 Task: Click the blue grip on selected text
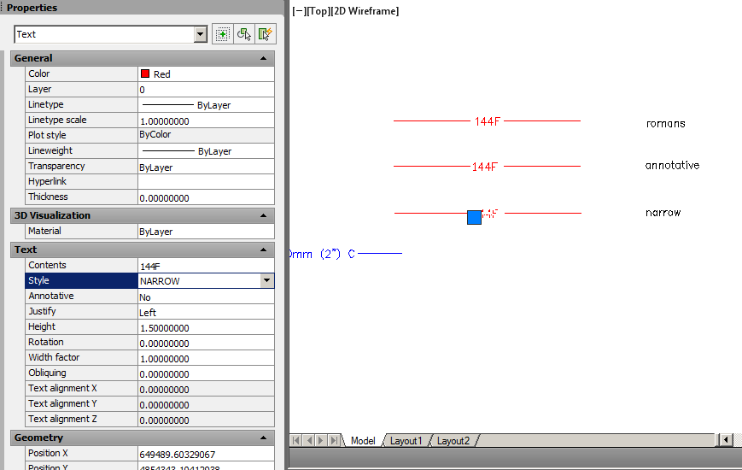[x=474, y=217]
